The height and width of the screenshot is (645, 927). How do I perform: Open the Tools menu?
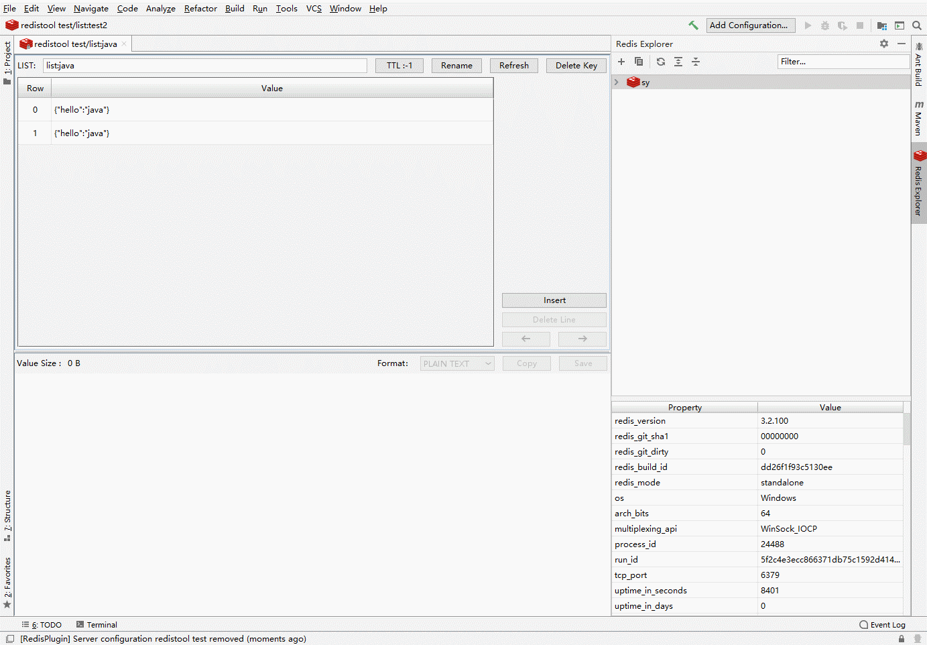point(287,9)
